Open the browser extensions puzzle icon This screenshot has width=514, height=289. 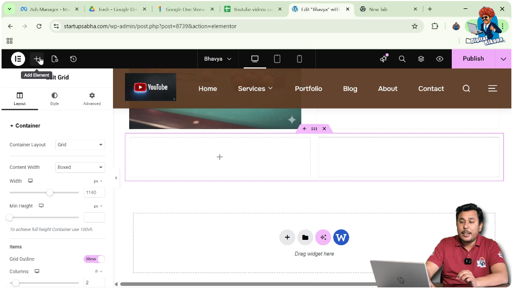point(435,26)
